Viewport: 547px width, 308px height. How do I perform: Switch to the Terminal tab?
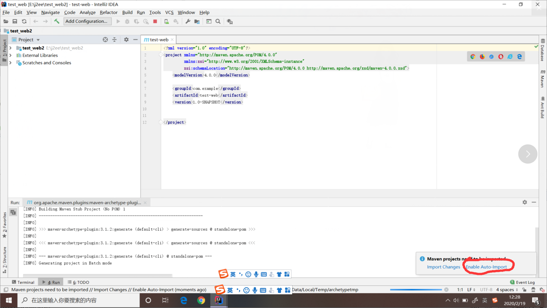[x=23, y=282]
